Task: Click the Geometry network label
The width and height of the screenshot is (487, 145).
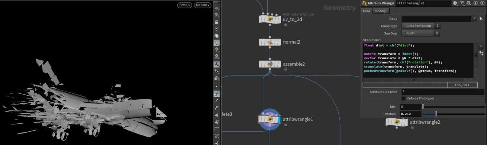Action: (x=339, y=8)
